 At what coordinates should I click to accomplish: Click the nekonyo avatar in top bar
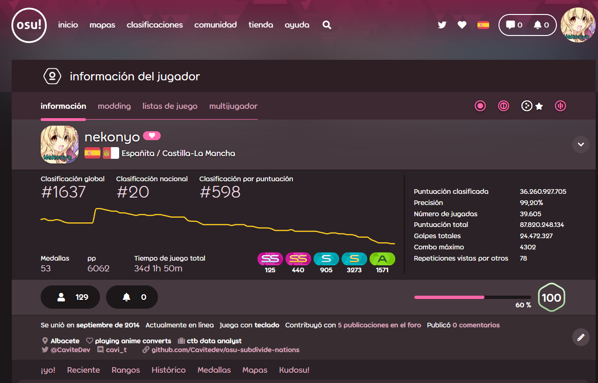578,25
